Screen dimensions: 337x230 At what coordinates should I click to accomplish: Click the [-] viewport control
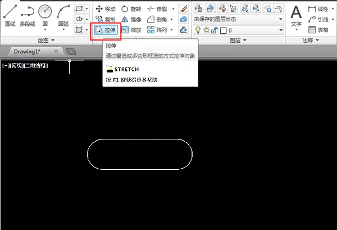click(x=6, y=66)
